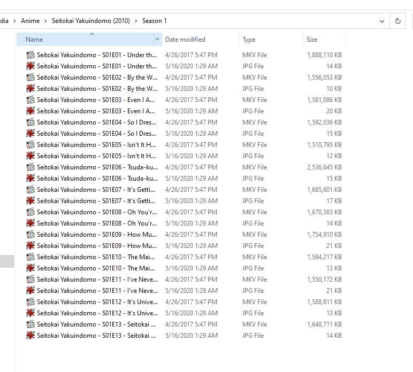Click the S01E03 JPG image file icon
Screen dimensions: 413x372
click(30, 111)
